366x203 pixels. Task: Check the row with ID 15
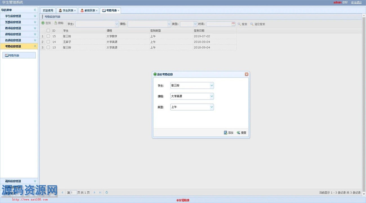pos(48,36)
